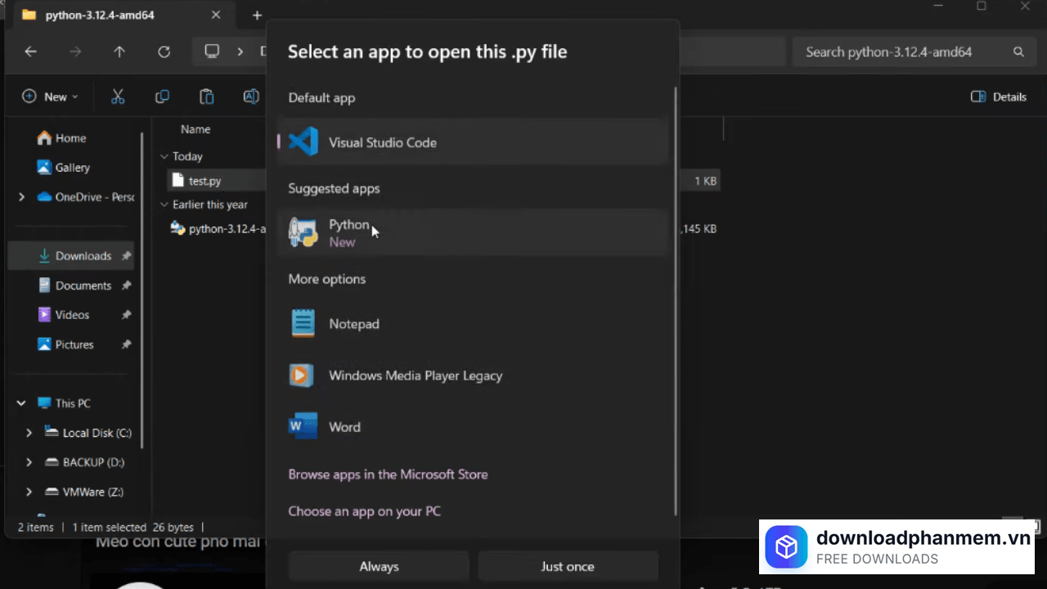This screenshot has width=1047, height=589.
Task: Expand the OneDrive tree node
Action: pos(21,197)
